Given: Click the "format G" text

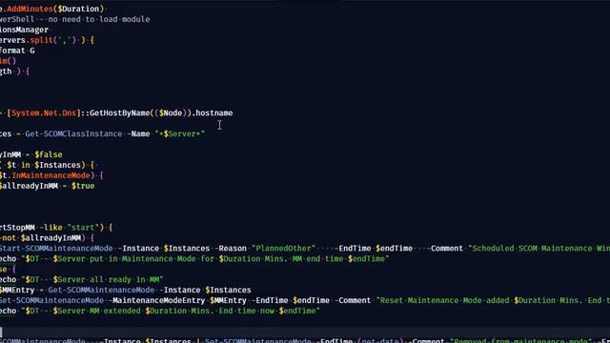Looking at the screenshot, I should point(17,50).
